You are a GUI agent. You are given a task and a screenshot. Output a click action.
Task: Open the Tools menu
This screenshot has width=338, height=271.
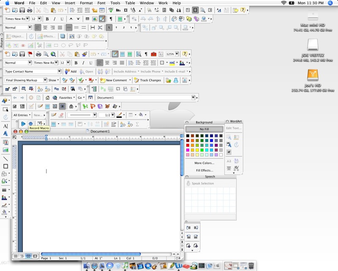pos(115,3)
